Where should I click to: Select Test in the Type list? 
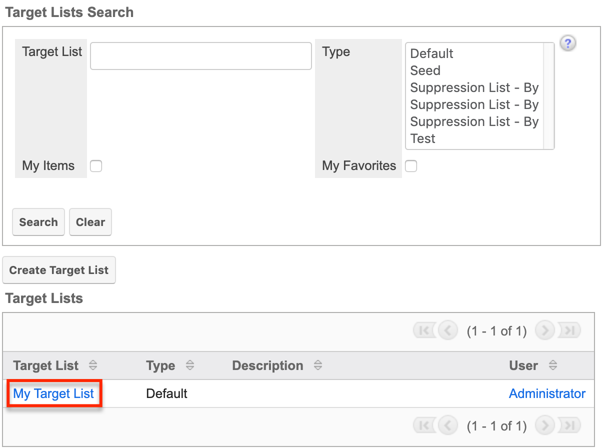[x=423, y=138]
